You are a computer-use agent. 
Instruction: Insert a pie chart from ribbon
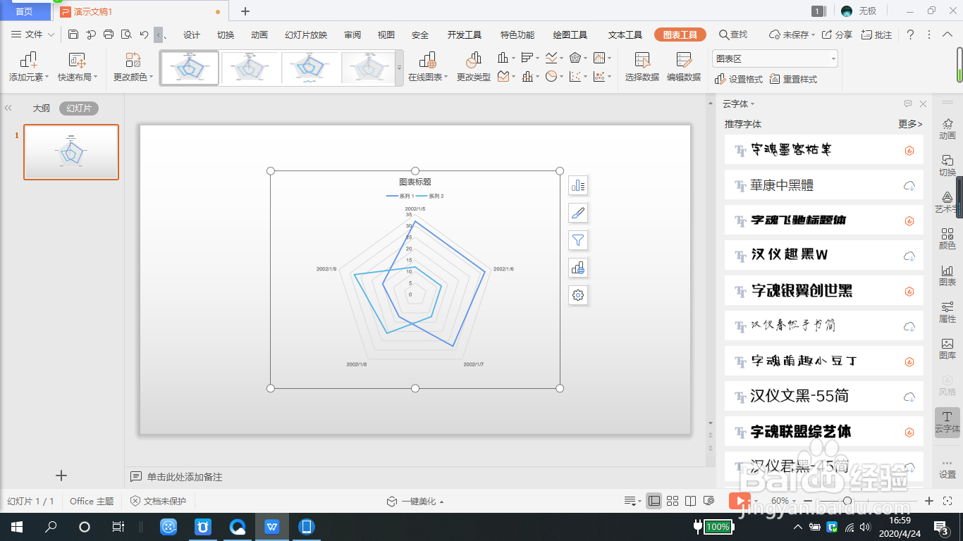pyautogui.click(x=554, y=76)
